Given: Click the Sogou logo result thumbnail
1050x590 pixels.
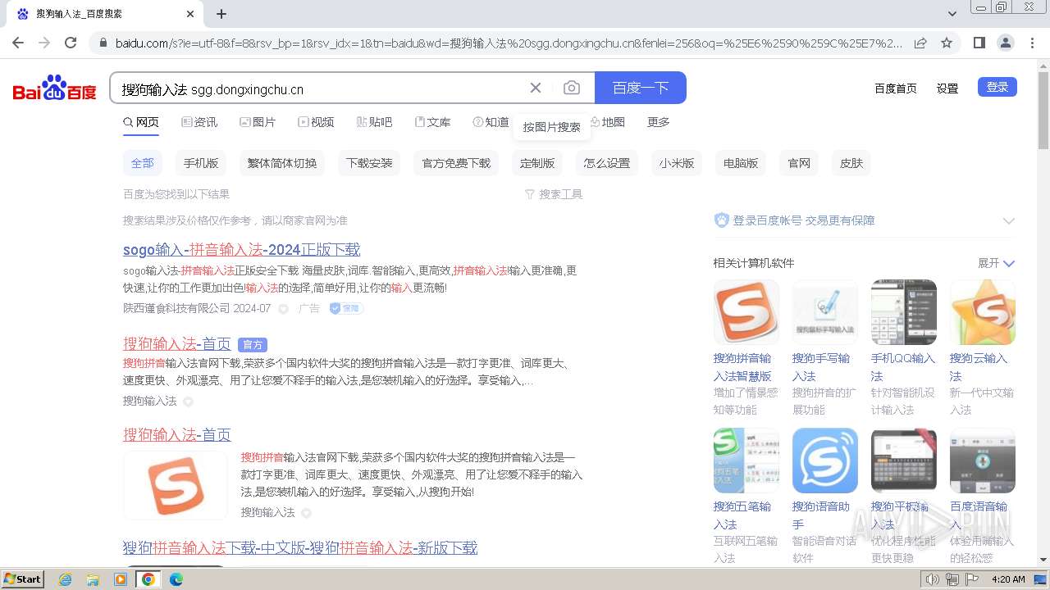Looking at the screenshot, I should pyautogui.click(x=176, y=485).
